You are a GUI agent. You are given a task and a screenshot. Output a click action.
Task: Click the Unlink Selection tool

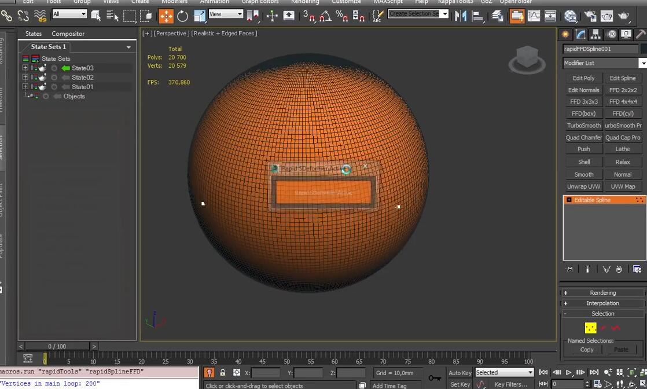23,16
